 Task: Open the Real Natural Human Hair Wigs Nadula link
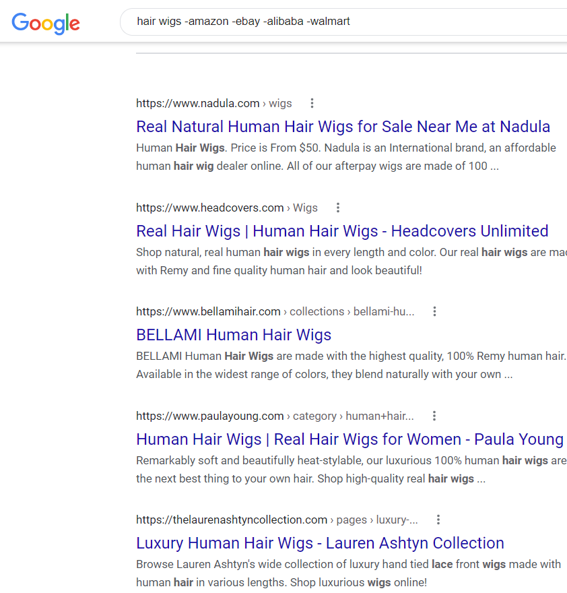(x=343, y=127)
